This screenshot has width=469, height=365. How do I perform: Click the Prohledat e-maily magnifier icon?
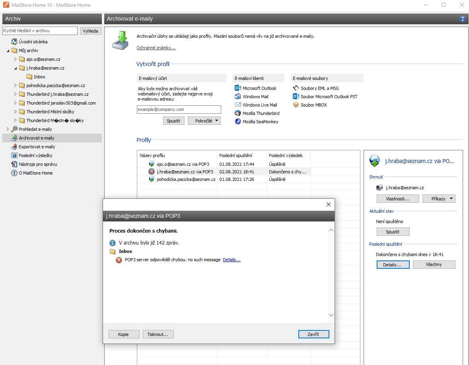[x=14, y=129]
